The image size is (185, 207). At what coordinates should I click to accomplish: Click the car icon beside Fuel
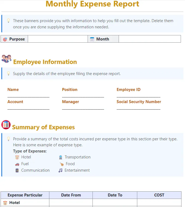(x=17, y=164)
